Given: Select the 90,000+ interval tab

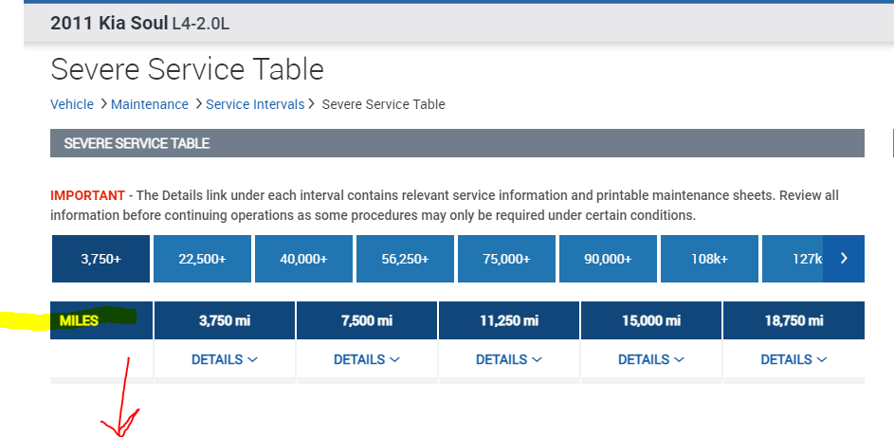Looking at the screenshot, I should coord(608,258).
